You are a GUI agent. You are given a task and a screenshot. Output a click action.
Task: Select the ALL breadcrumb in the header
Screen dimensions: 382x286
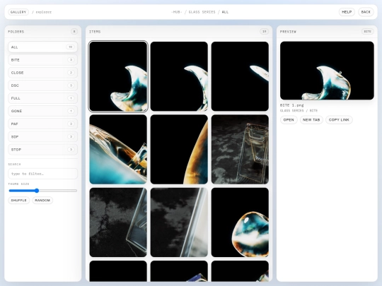[x=225, y=12]
